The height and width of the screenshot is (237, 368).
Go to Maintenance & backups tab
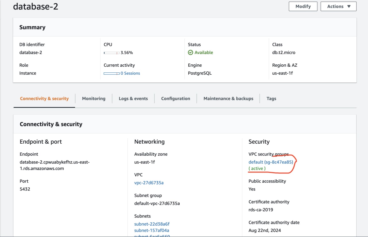coord(228,99)
